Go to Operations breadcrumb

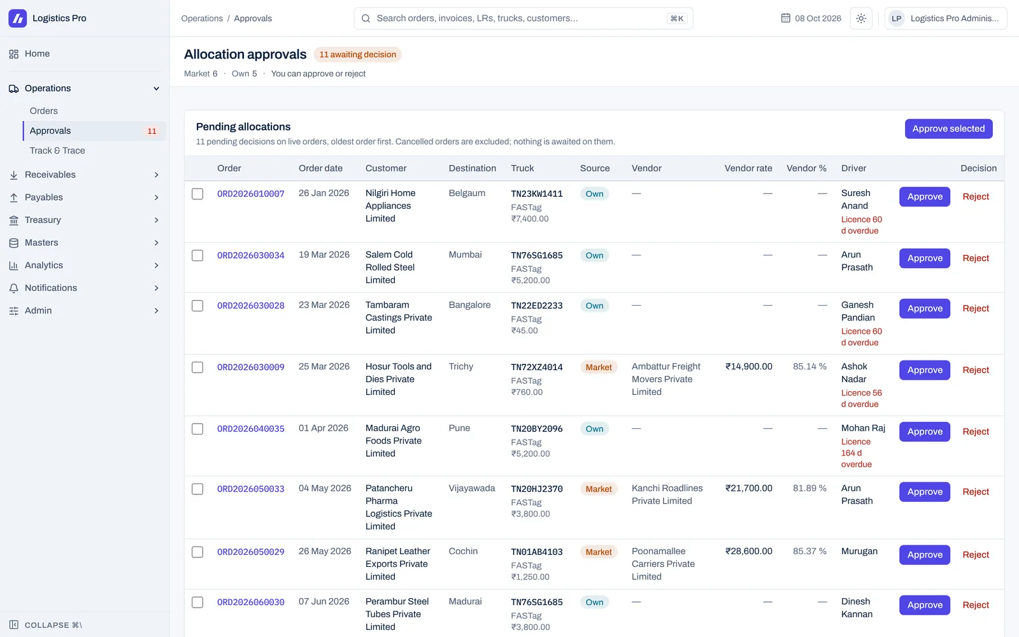[x=202, y=18]
